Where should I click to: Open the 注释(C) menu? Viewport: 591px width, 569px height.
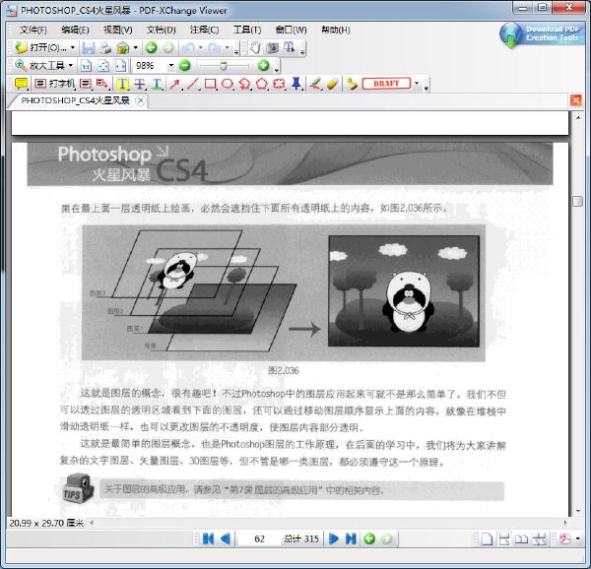point(204,30)
